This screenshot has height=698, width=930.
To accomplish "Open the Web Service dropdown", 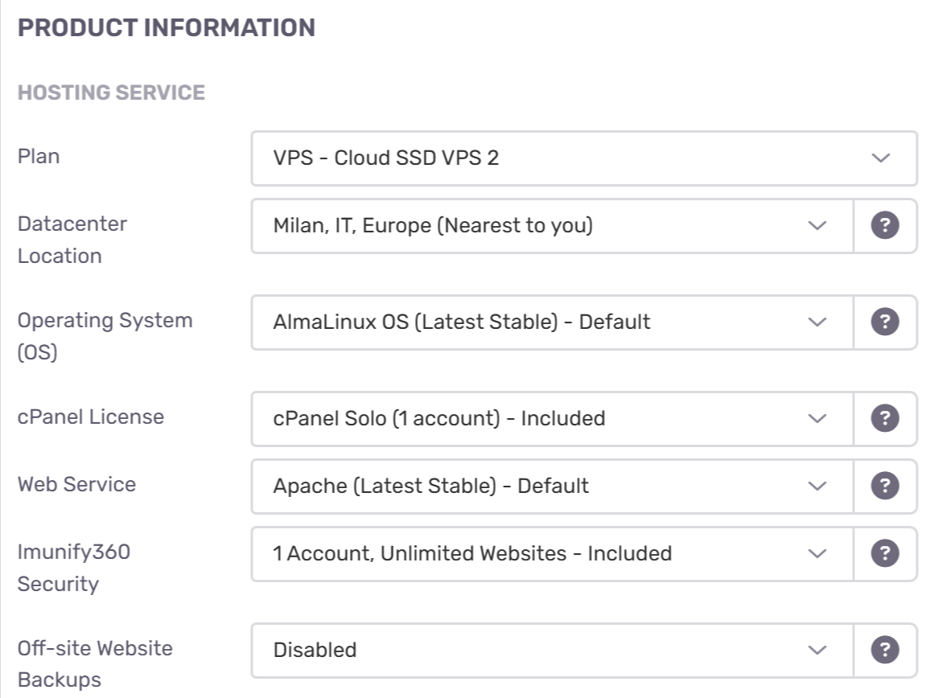I will coord(552,487).
